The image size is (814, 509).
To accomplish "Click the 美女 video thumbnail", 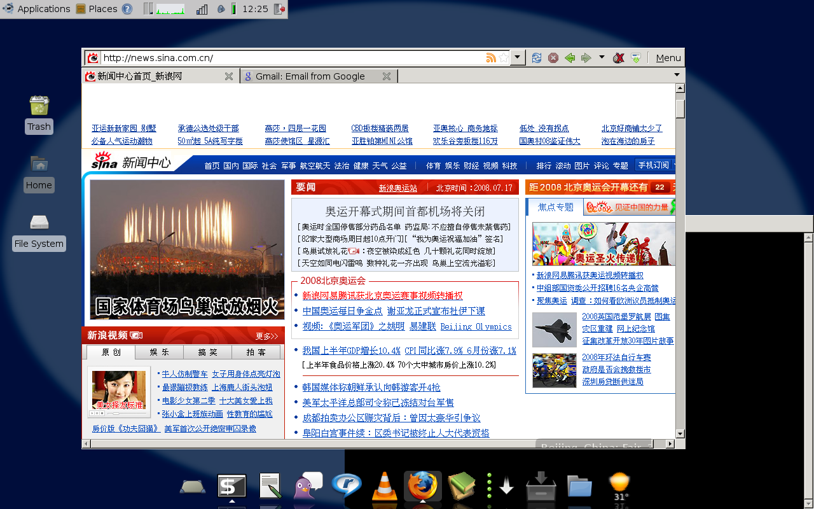I will click(120, 391).
